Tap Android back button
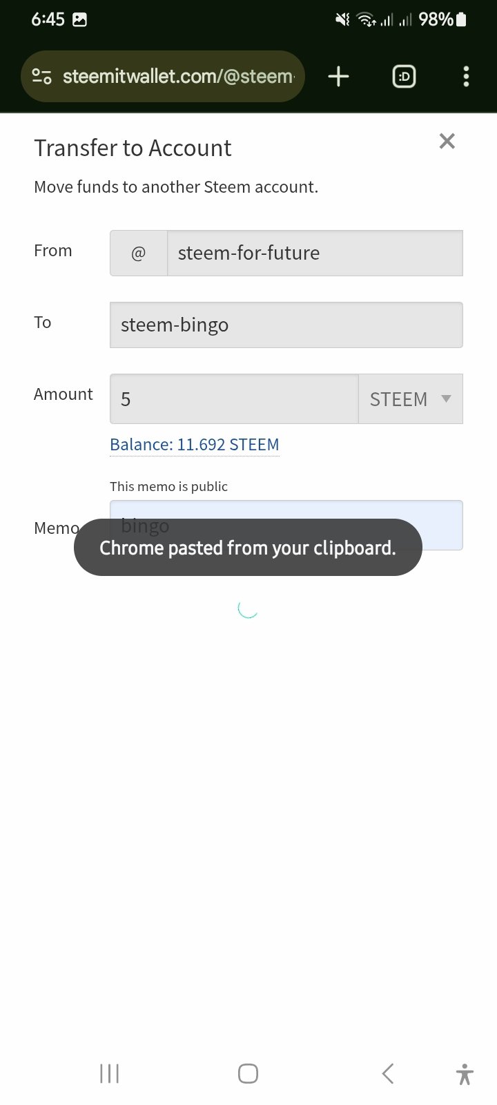Viewport: 497px width, 1105px height. (x=387, y=1073)
